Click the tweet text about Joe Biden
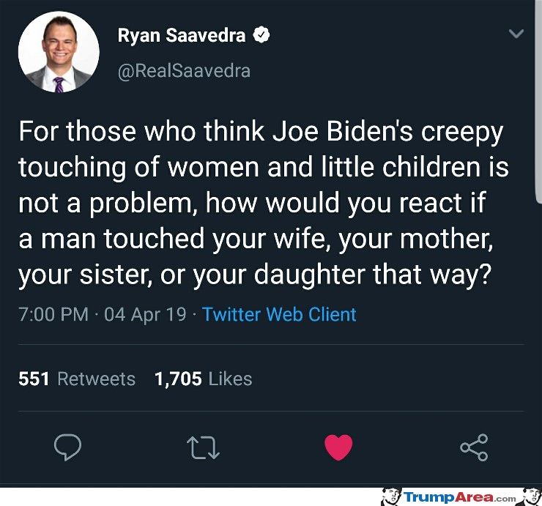Screen dimensions: 542x506 264,204
